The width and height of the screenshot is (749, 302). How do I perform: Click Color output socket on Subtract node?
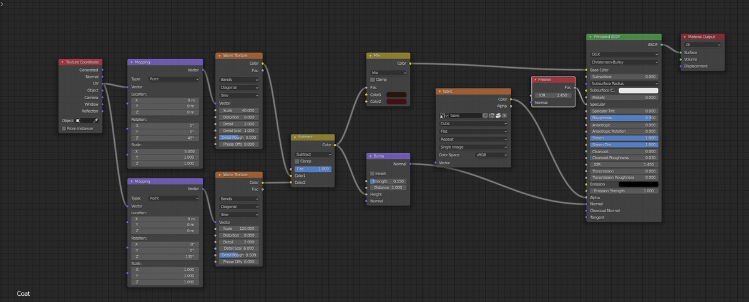pos(335,145)
